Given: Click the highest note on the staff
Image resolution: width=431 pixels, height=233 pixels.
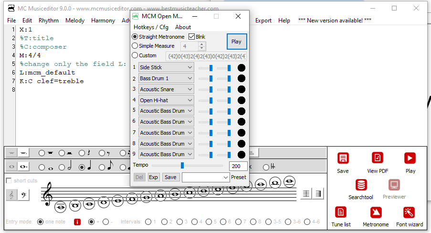Looking at the screenshot, I should [289, 181].
